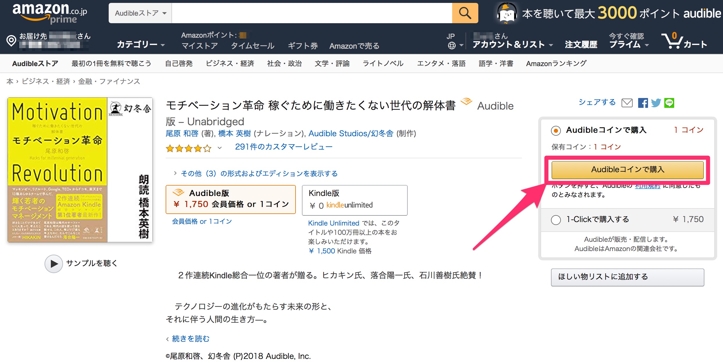Viewport: 723px width, 363px height.
Task: Open 文学・評論 category tab
Action: [332, 63]
